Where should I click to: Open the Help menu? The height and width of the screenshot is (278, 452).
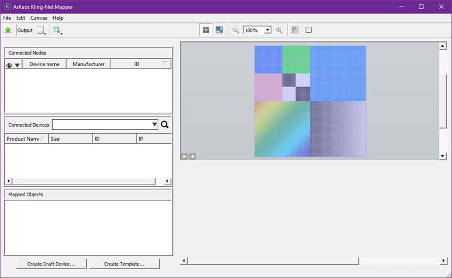58,18
